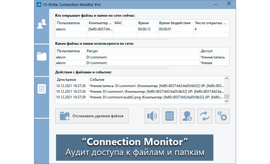This screenshot has width=270, height=164.
Task: Click the block user icon button
Action: tap(187, 116)
